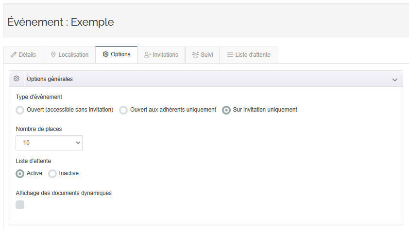Click the gear icon on Options tab
This screenshot has width=409, height=230.
point(105,54)
